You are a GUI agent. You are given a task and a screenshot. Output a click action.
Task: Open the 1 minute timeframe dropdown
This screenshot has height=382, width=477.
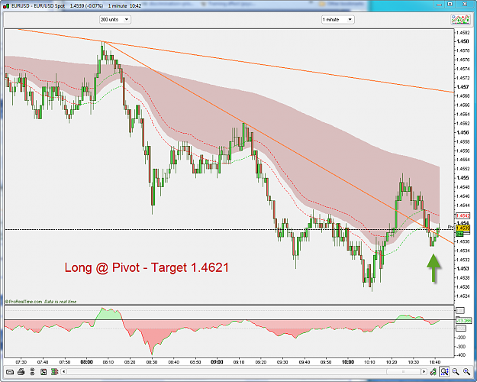point(338,20)
